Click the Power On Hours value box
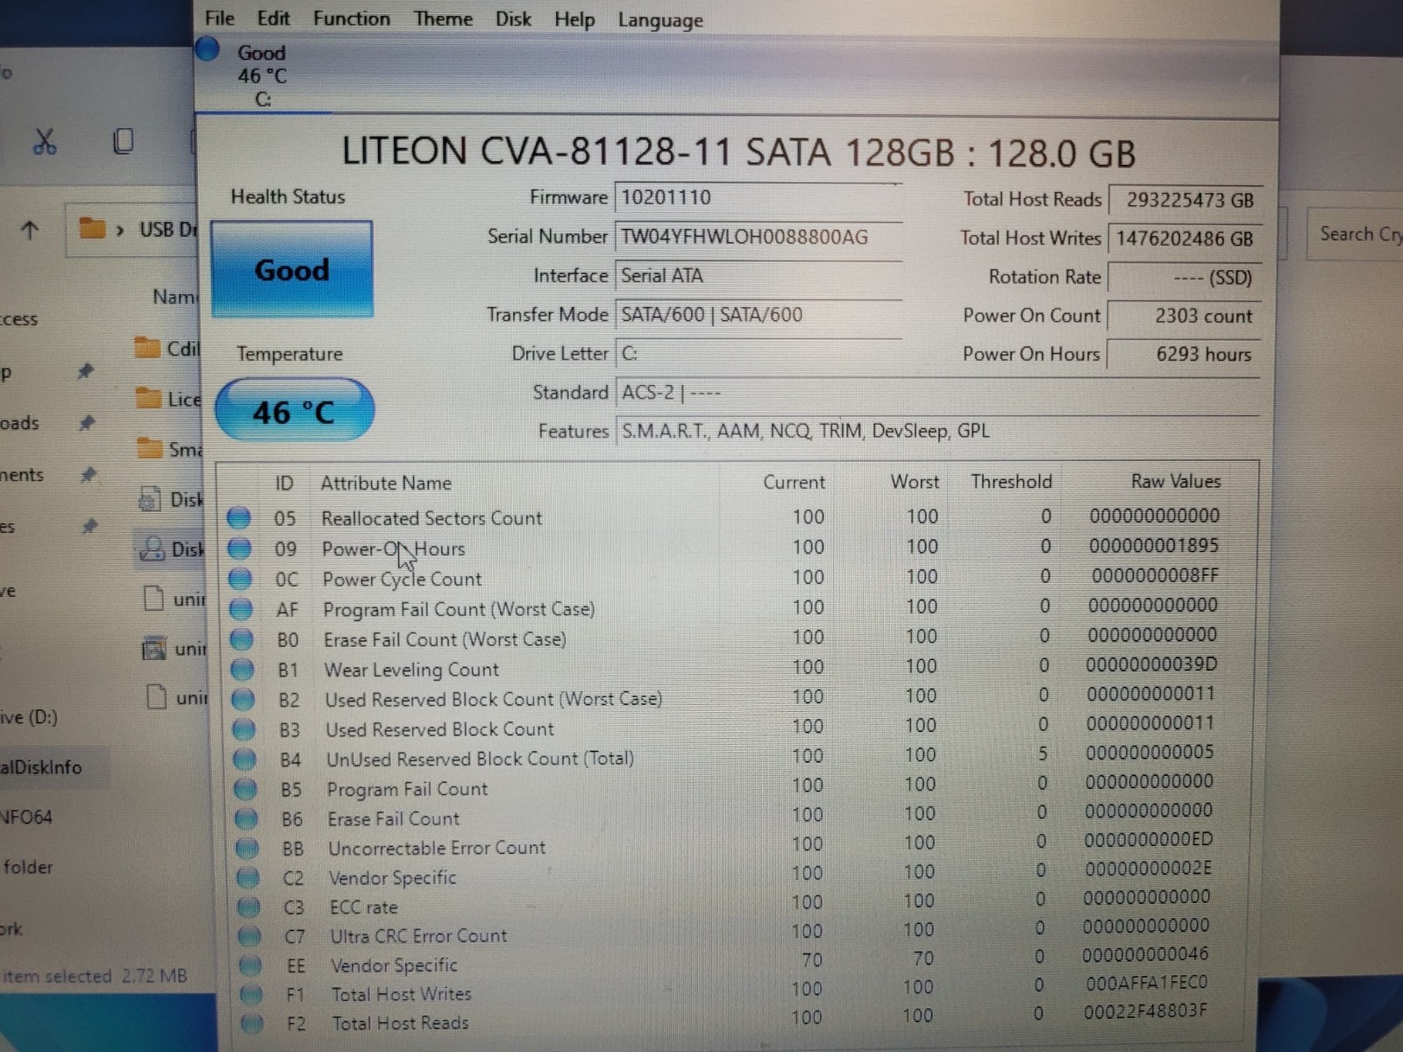Image resolution: width=1403 pixels, height=1052 pixels. click(x=1184, y=355)
